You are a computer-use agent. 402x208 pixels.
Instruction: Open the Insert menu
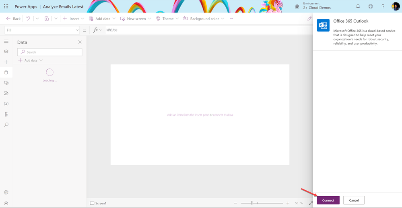73,19
